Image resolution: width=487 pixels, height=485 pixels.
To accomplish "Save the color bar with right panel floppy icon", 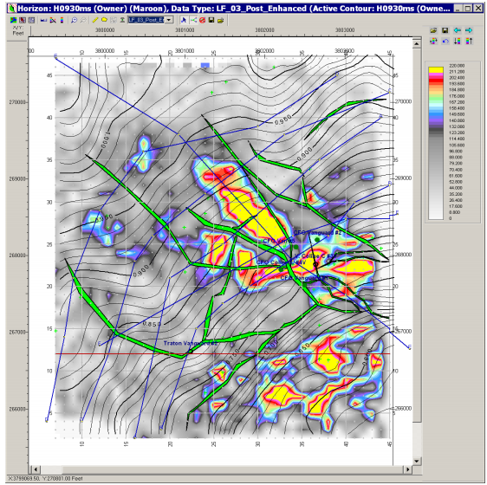I will click(x=445, y=30).
